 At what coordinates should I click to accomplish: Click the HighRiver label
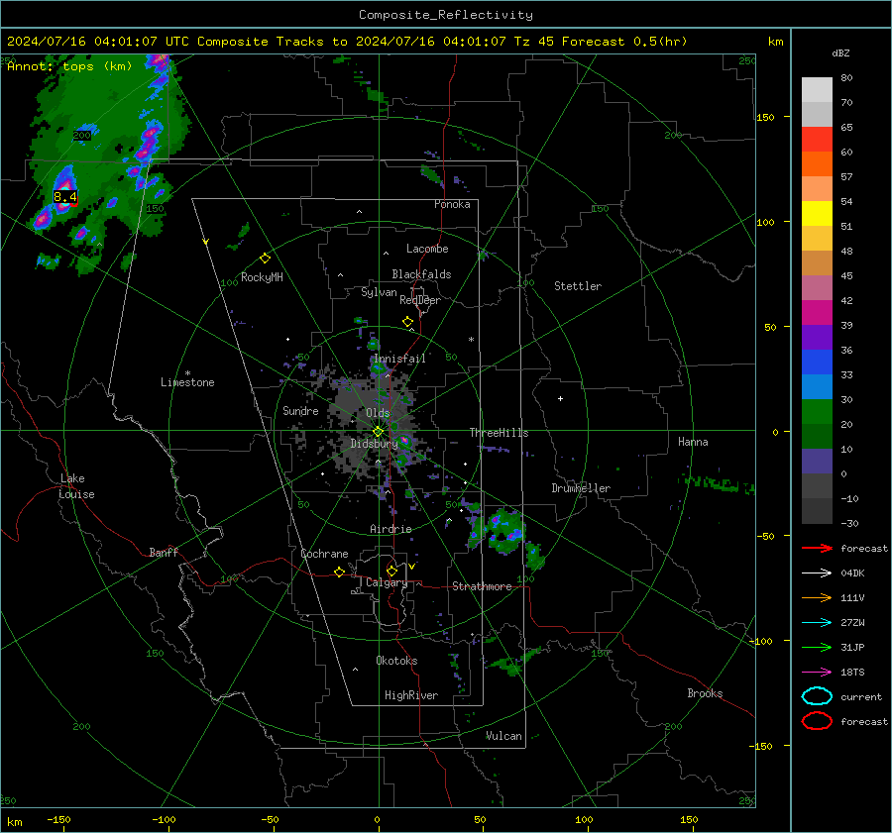coord(411,695)
